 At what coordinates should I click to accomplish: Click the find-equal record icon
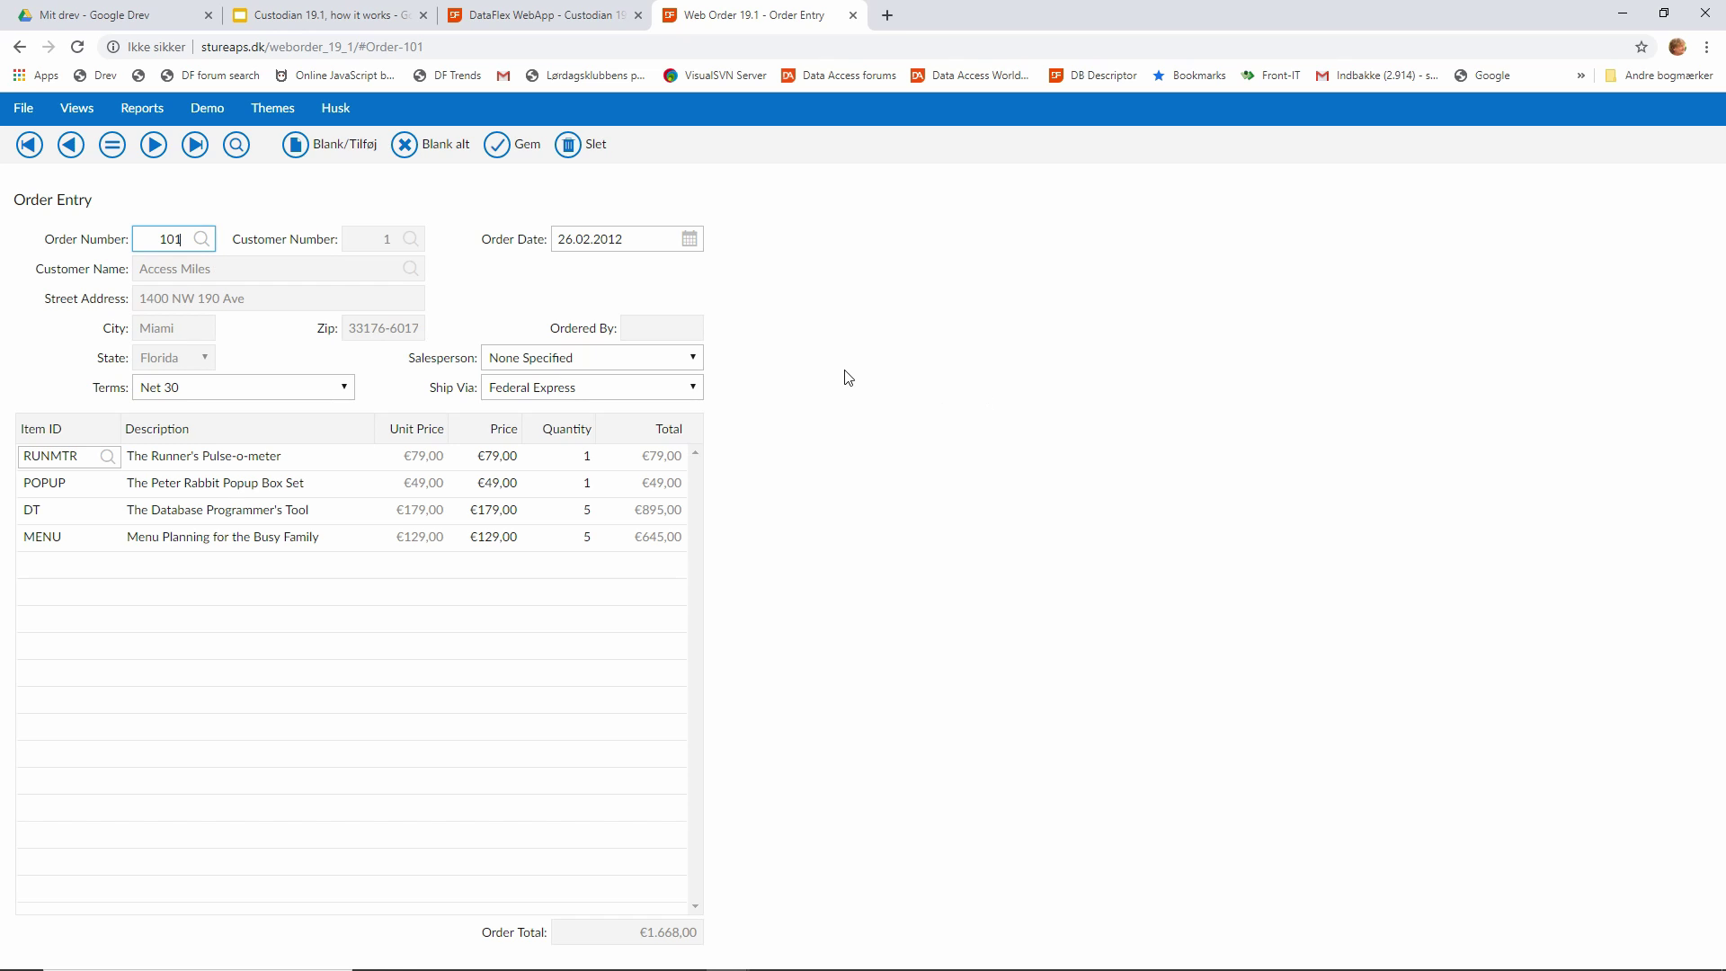112,145
